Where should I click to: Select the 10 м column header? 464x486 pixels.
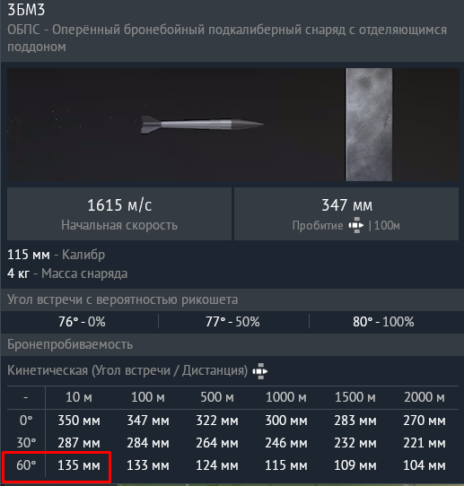coord(79,397)
